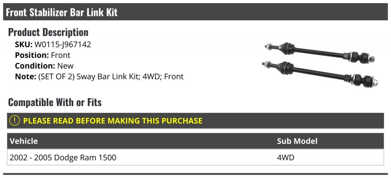Click the Front Stabilizer Bar Link Kit title bar
This screenshot has width=391, height=178.
pyautogui.click(x=62, y=12)
